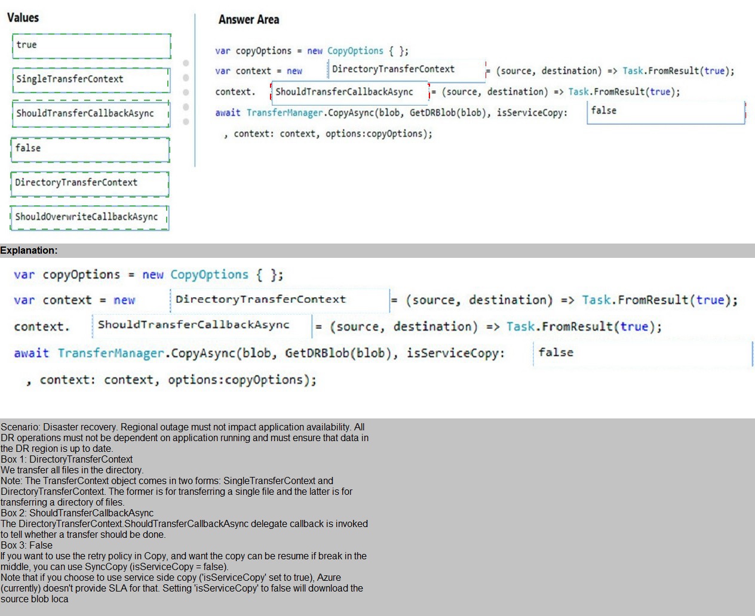Click the "false" box in Explanation code

click(642, 353)
